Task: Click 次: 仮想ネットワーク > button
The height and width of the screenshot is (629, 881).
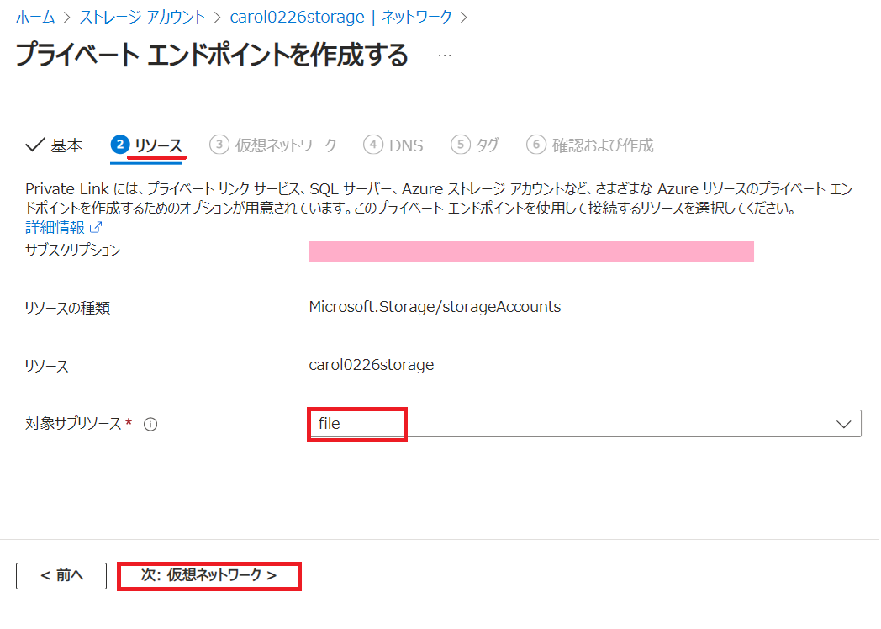Action: click(209, 575)
